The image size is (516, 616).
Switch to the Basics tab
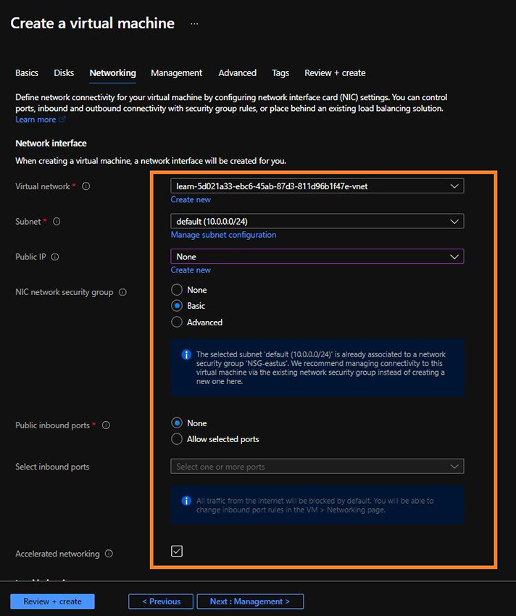pyautogui.click(x=26, y=72)
